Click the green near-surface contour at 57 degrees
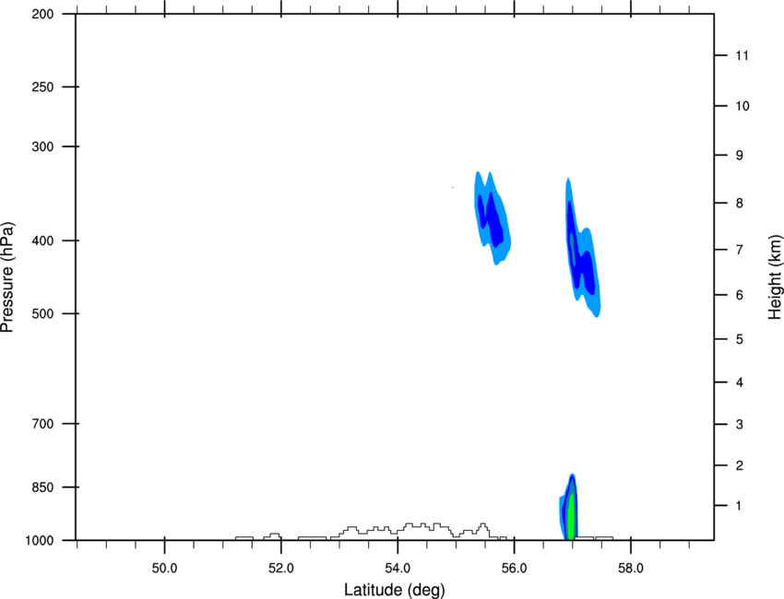The width and height of the screenshot is (784, 599). pyautogui.click(x=571, y=517)
